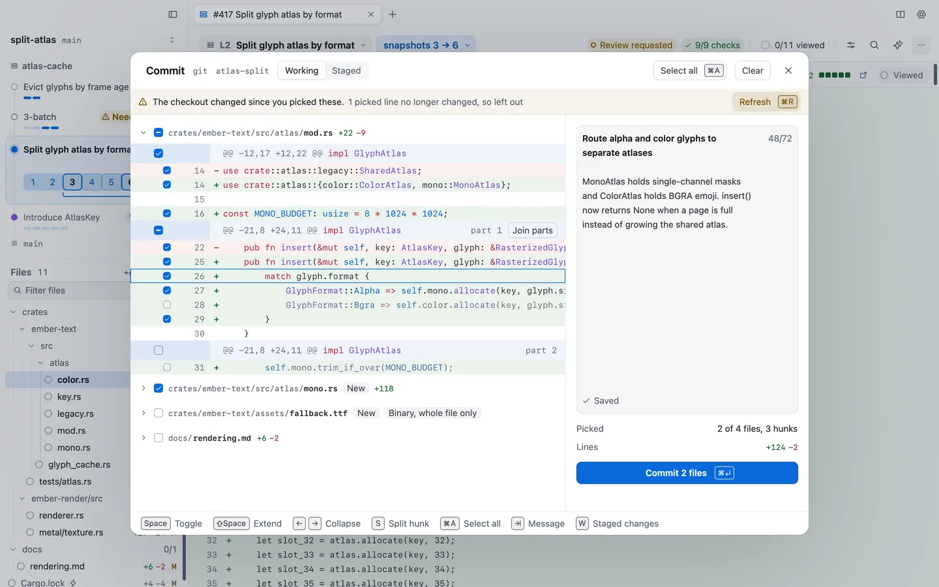Click the search magnifier icon

[x=874, y=45]
